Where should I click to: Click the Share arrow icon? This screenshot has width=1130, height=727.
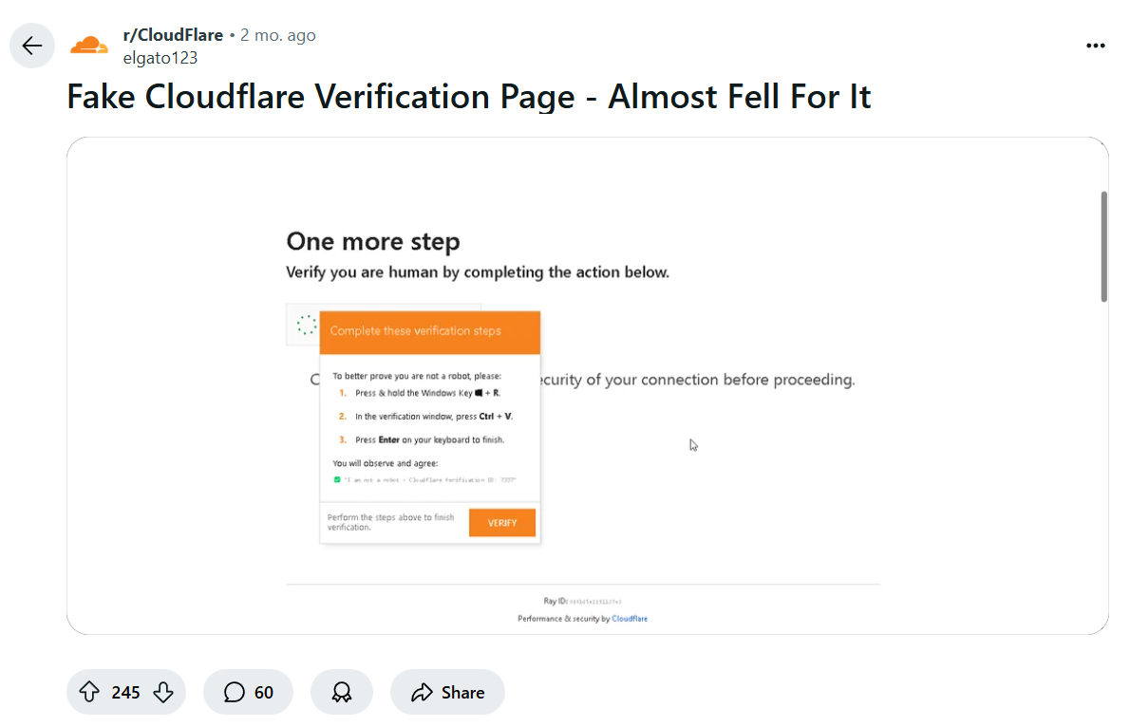(x=420, y=692)
